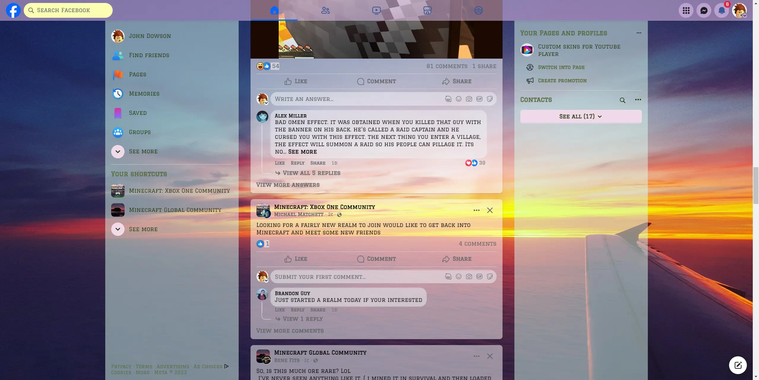Viewport: 759px width, 380px height.
Task: Open Pages in left sidebar
Action: [172, 75]
